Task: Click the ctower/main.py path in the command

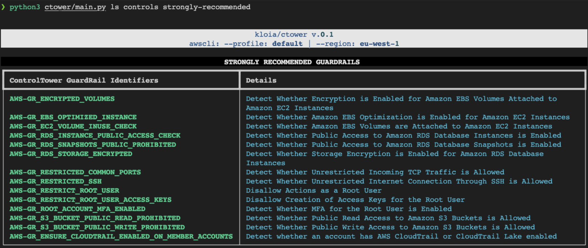Action: pos(75,7)
